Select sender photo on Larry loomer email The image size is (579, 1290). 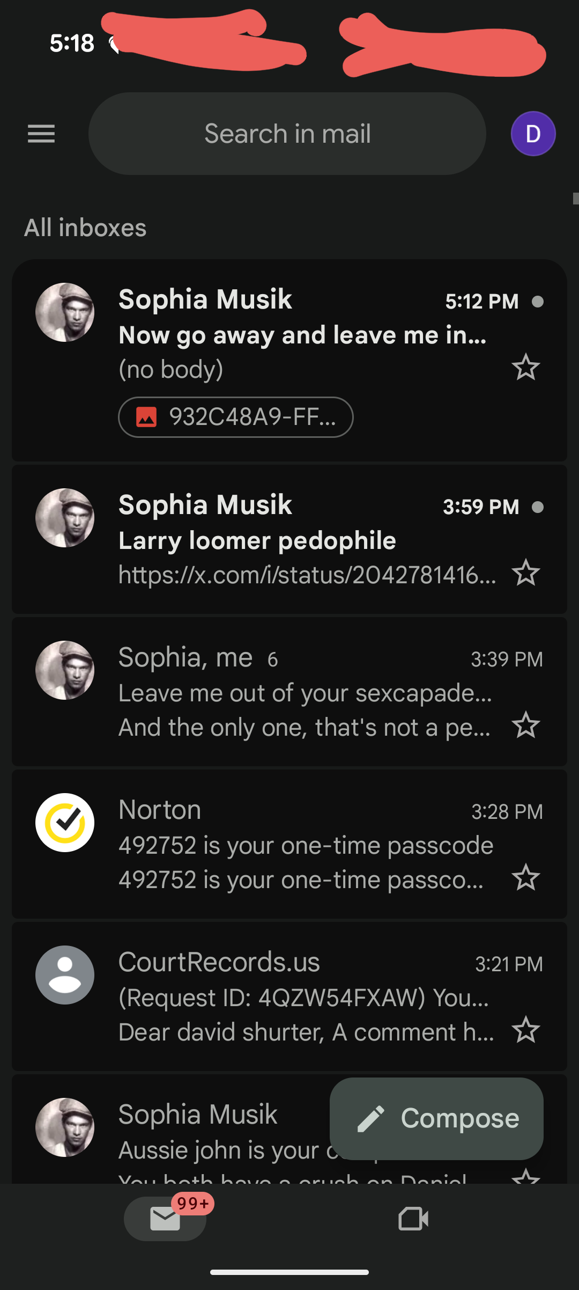(x=65, y=518)
